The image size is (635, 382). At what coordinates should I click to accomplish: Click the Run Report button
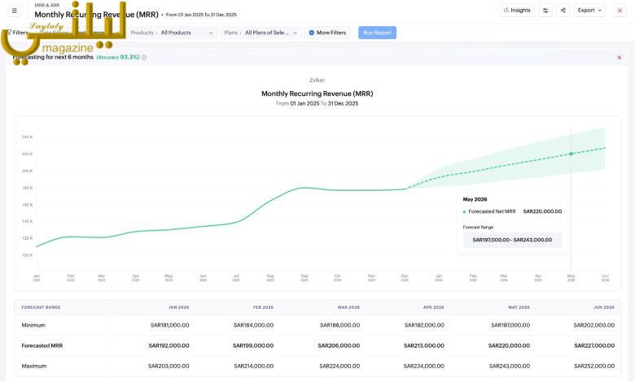377,33
